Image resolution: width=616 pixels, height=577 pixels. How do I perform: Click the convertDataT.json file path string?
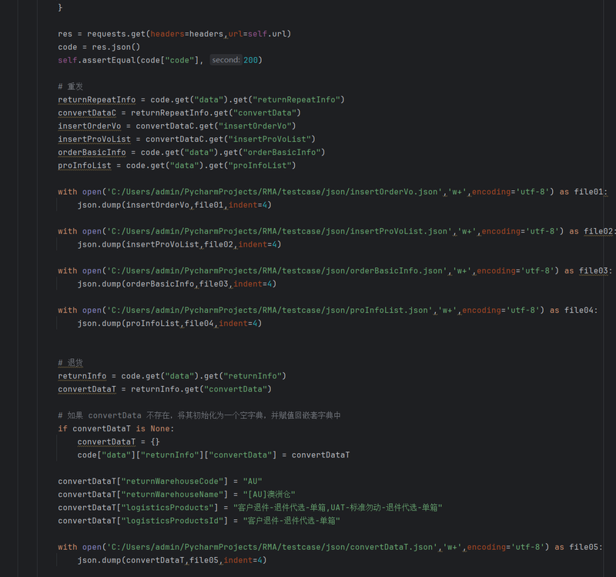272,547
